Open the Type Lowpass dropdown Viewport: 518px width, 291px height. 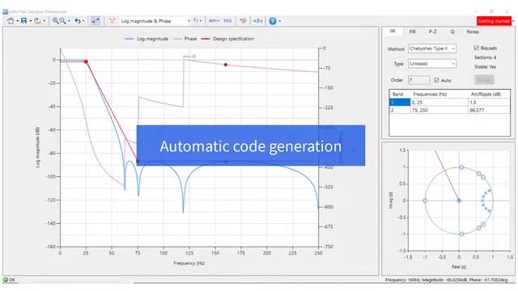point(432,64)
